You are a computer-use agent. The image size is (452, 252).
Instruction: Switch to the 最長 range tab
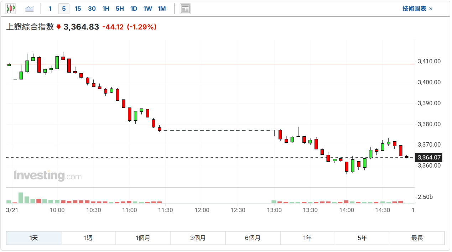click(417, 238)
